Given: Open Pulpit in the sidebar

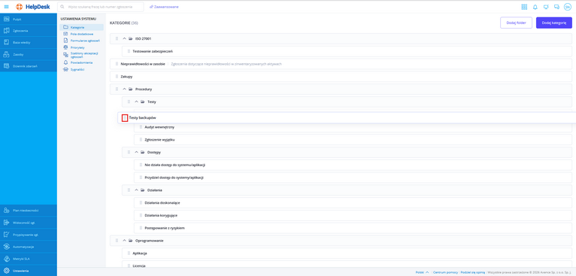Looking at the screenshot, I should click(29, 19).
